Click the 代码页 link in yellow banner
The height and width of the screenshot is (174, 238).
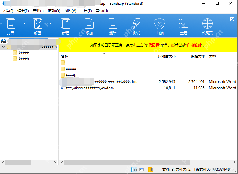click(154, 45)
